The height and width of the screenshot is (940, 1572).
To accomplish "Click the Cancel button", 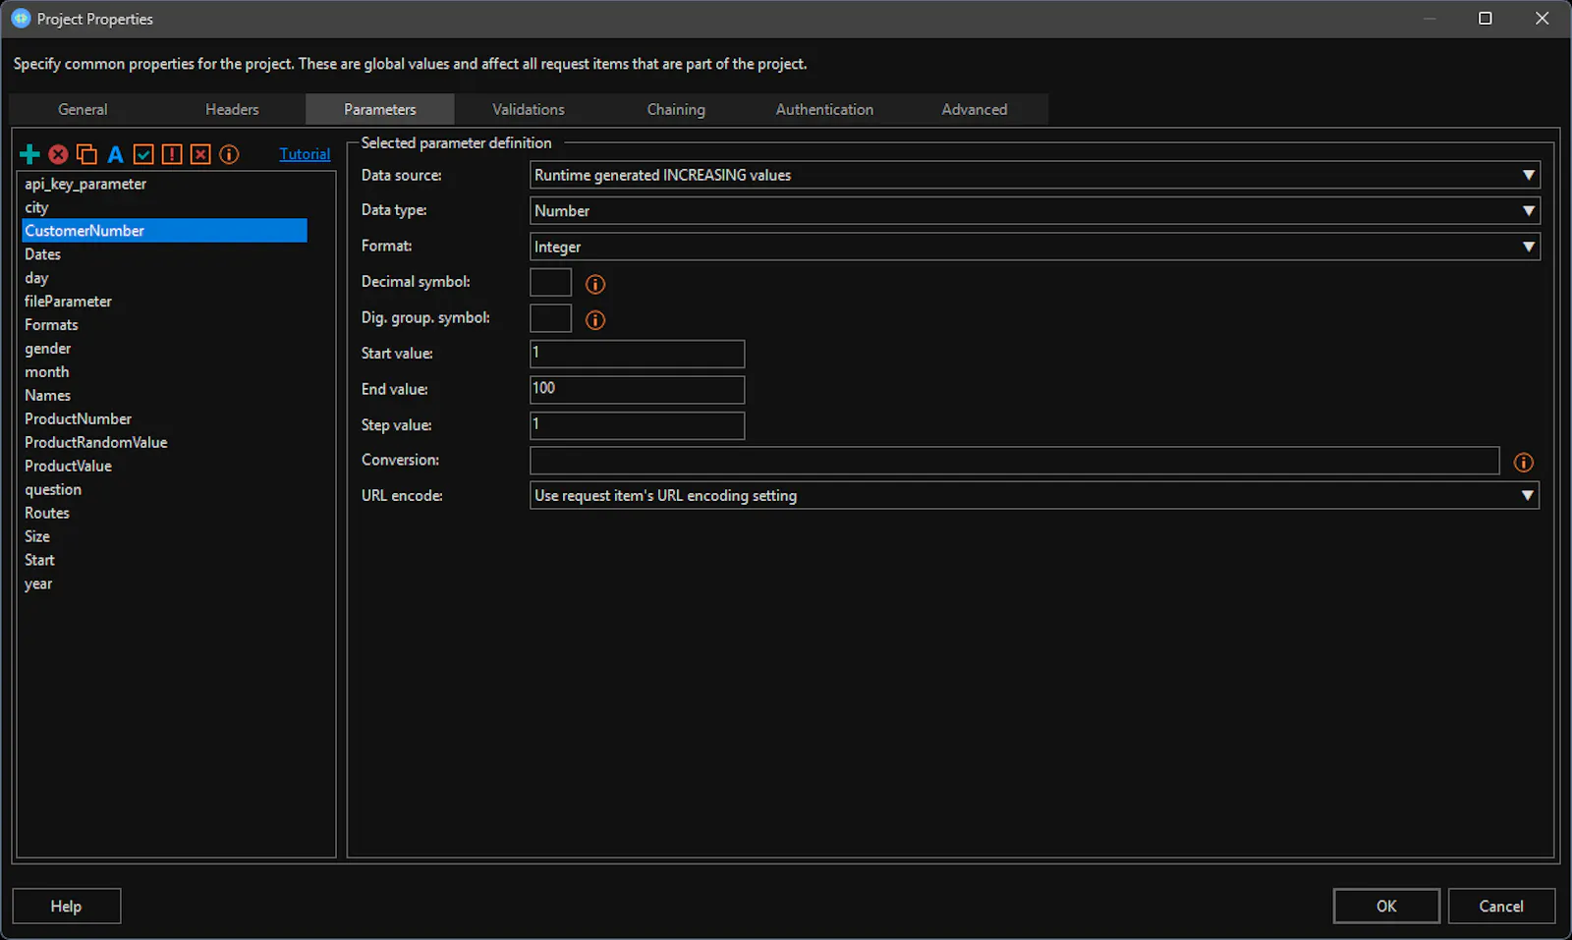I will pyautogui.click(x=1501, y=906).
